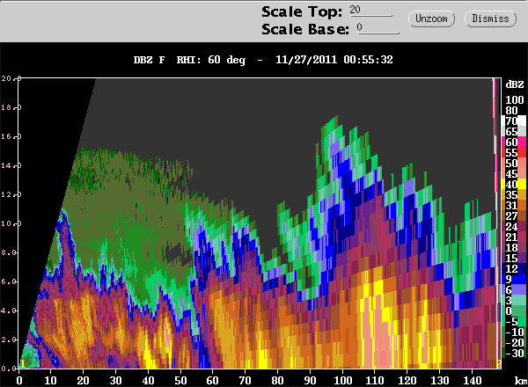Image resolution: width=528 pixels, height=387 pixels.
Task: Select the bright blue 9 dBZ swatch
Action: click(514, 279)
